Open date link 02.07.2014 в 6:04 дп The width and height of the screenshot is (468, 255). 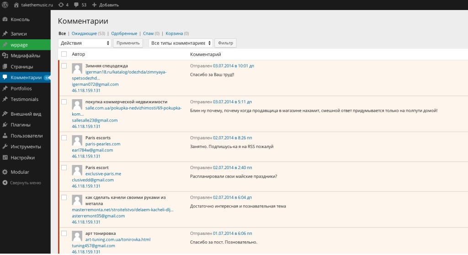coord(232,197)
